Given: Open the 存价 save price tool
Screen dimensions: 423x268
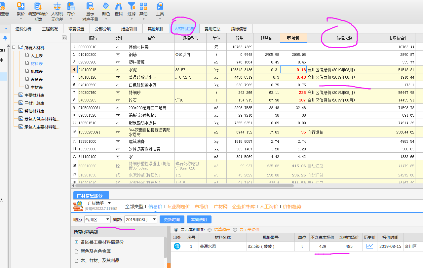Looking at the screenshot, I should (x=71, y=6).
